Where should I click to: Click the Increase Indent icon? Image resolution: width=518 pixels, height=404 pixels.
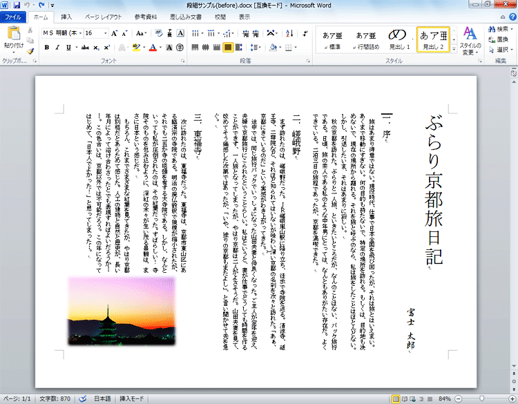256,33
